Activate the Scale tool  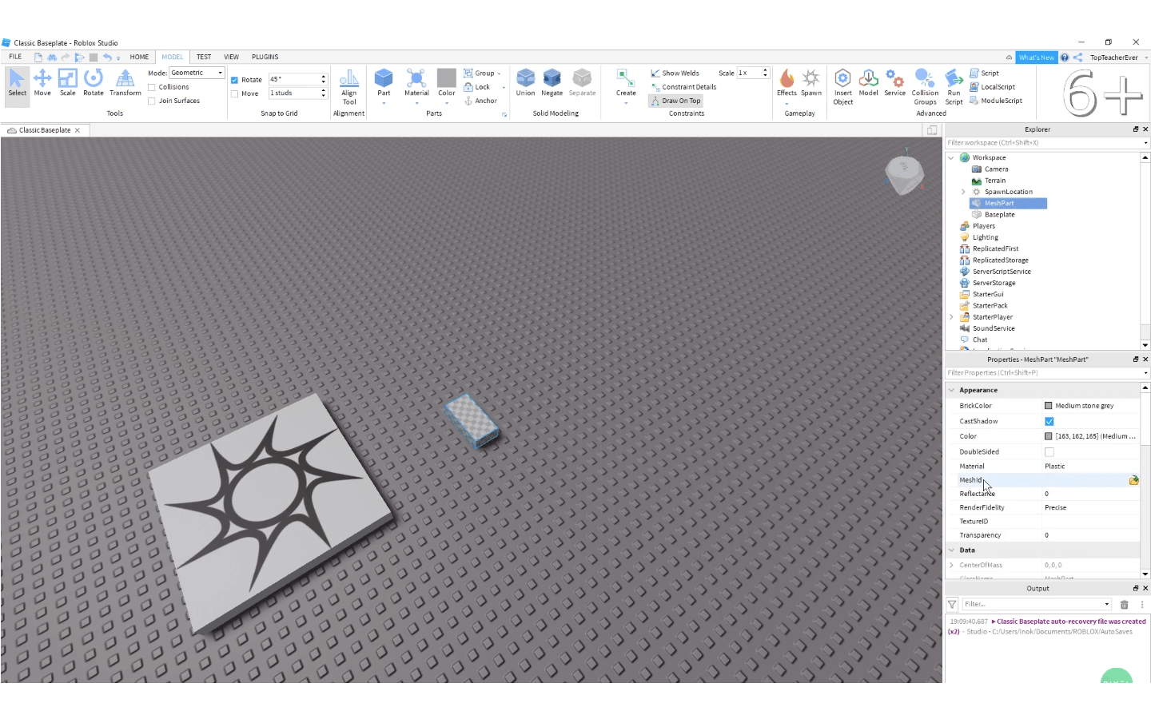pyautogui.click(x=68, y=83)
